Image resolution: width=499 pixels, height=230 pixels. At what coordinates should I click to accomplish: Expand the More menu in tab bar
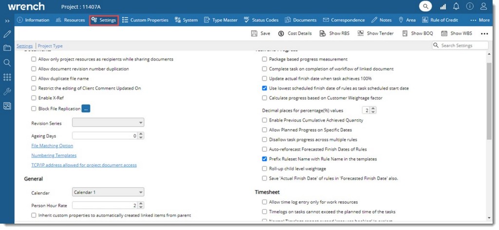point(480,20)
